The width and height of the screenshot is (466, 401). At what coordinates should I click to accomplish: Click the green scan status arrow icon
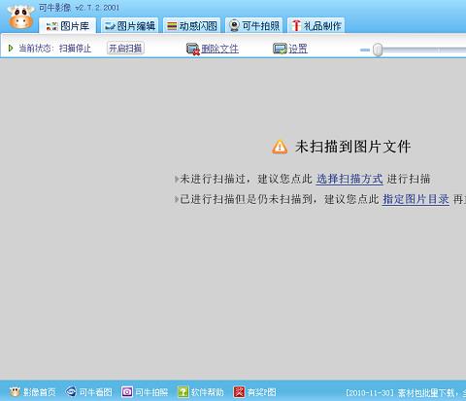(x=11, y=49)
